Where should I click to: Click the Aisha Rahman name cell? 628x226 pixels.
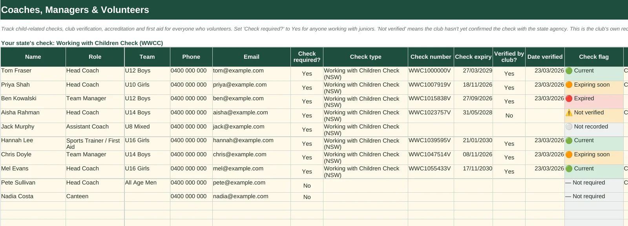tap(33, 116)
